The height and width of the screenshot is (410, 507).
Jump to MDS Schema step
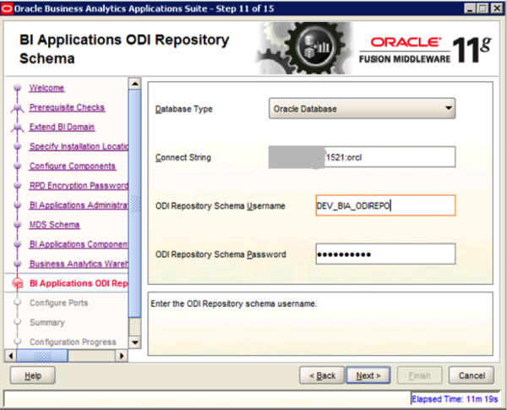point(54,225)
